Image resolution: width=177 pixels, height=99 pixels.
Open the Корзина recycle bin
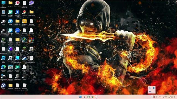click(3, 13)
